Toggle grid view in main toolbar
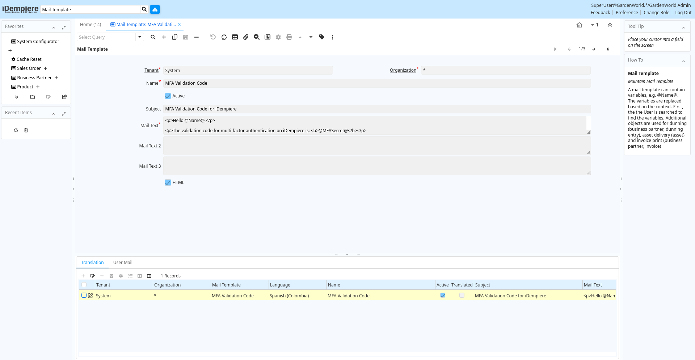 235,37
